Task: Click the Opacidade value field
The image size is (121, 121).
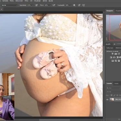Action: point(29,5)
